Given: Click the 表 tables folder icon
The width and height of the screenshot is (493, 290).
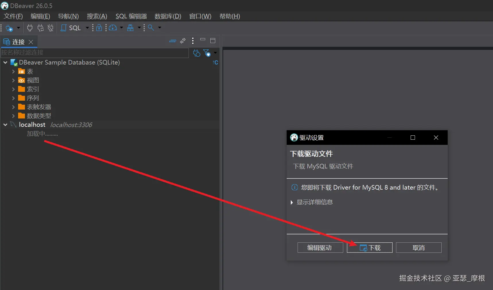Looking at the screenshot, I should 22,71.
